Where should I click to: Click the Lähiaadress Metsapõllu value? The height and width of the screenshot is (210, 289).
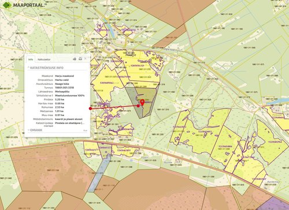point(62,92)
